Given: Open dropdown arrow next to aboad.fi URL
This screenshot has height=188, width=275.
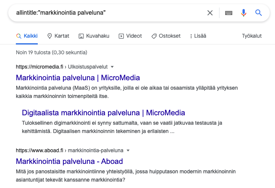Looking at the screenshot, I should [128, 150].
